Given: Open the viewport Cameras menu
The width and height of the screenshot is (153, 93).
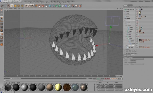Looking at the screenshot, I should [10, 9].
